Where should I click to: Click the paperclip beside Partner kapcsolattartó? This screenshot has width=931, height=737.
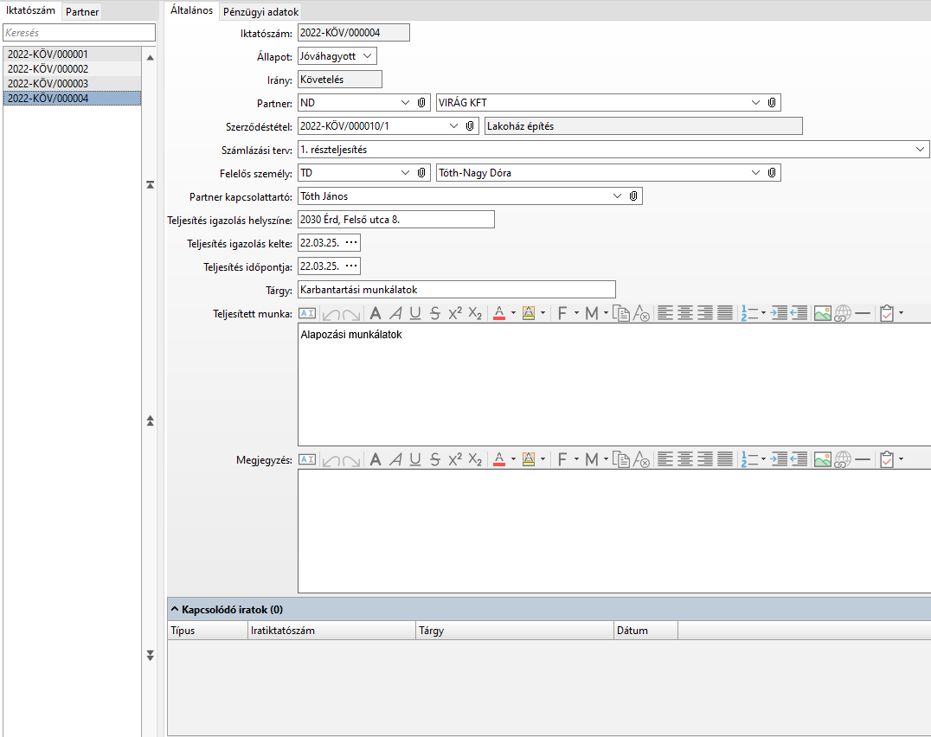[633, 196]
